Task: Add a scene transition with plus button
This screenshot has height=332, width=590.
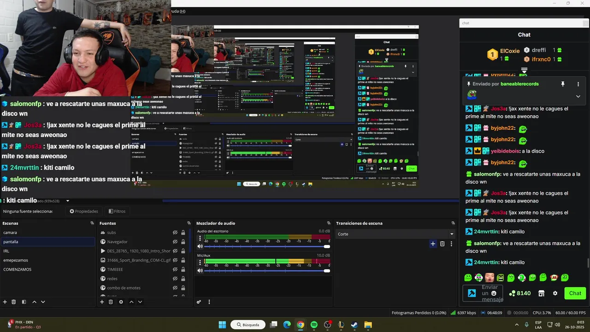Action: [x=433, y=243]
